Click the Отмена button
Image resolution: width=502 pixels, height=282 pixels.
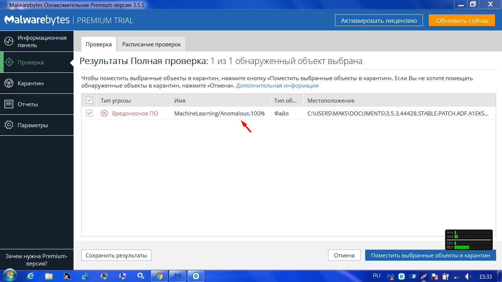[x=344, y=255]
